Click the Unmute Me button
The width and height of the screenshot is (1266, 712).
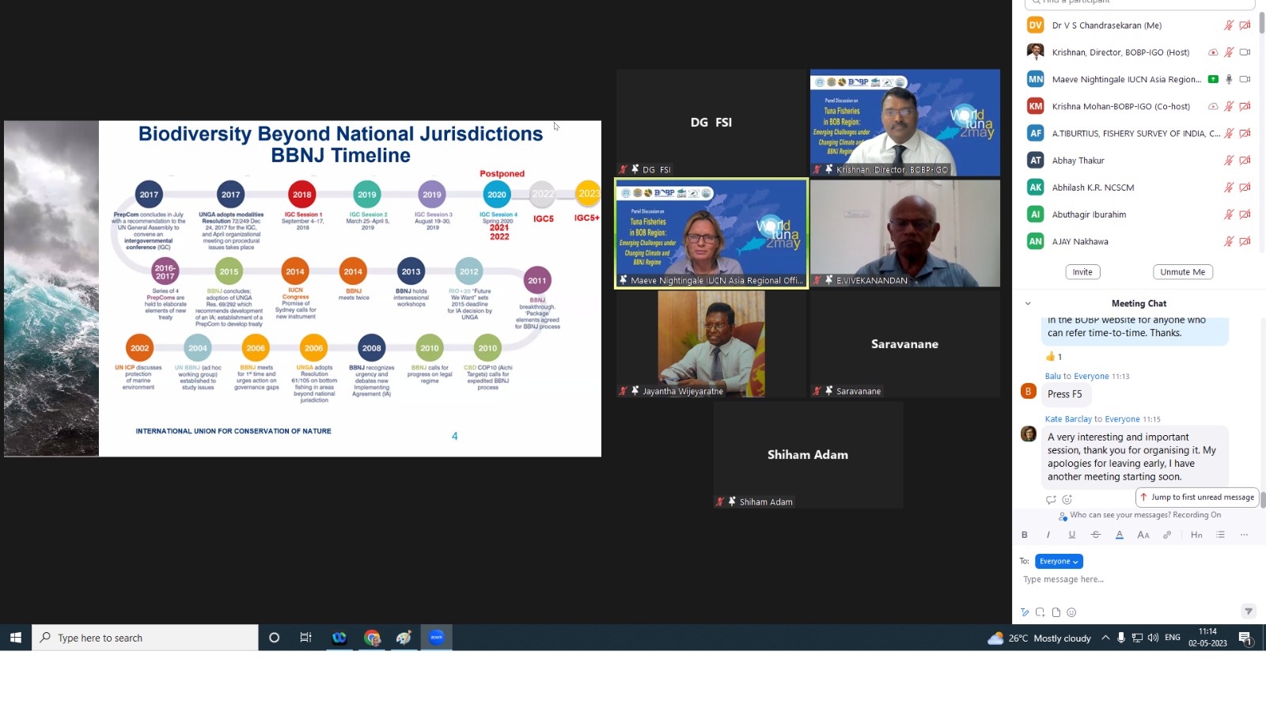point(1182,272)
